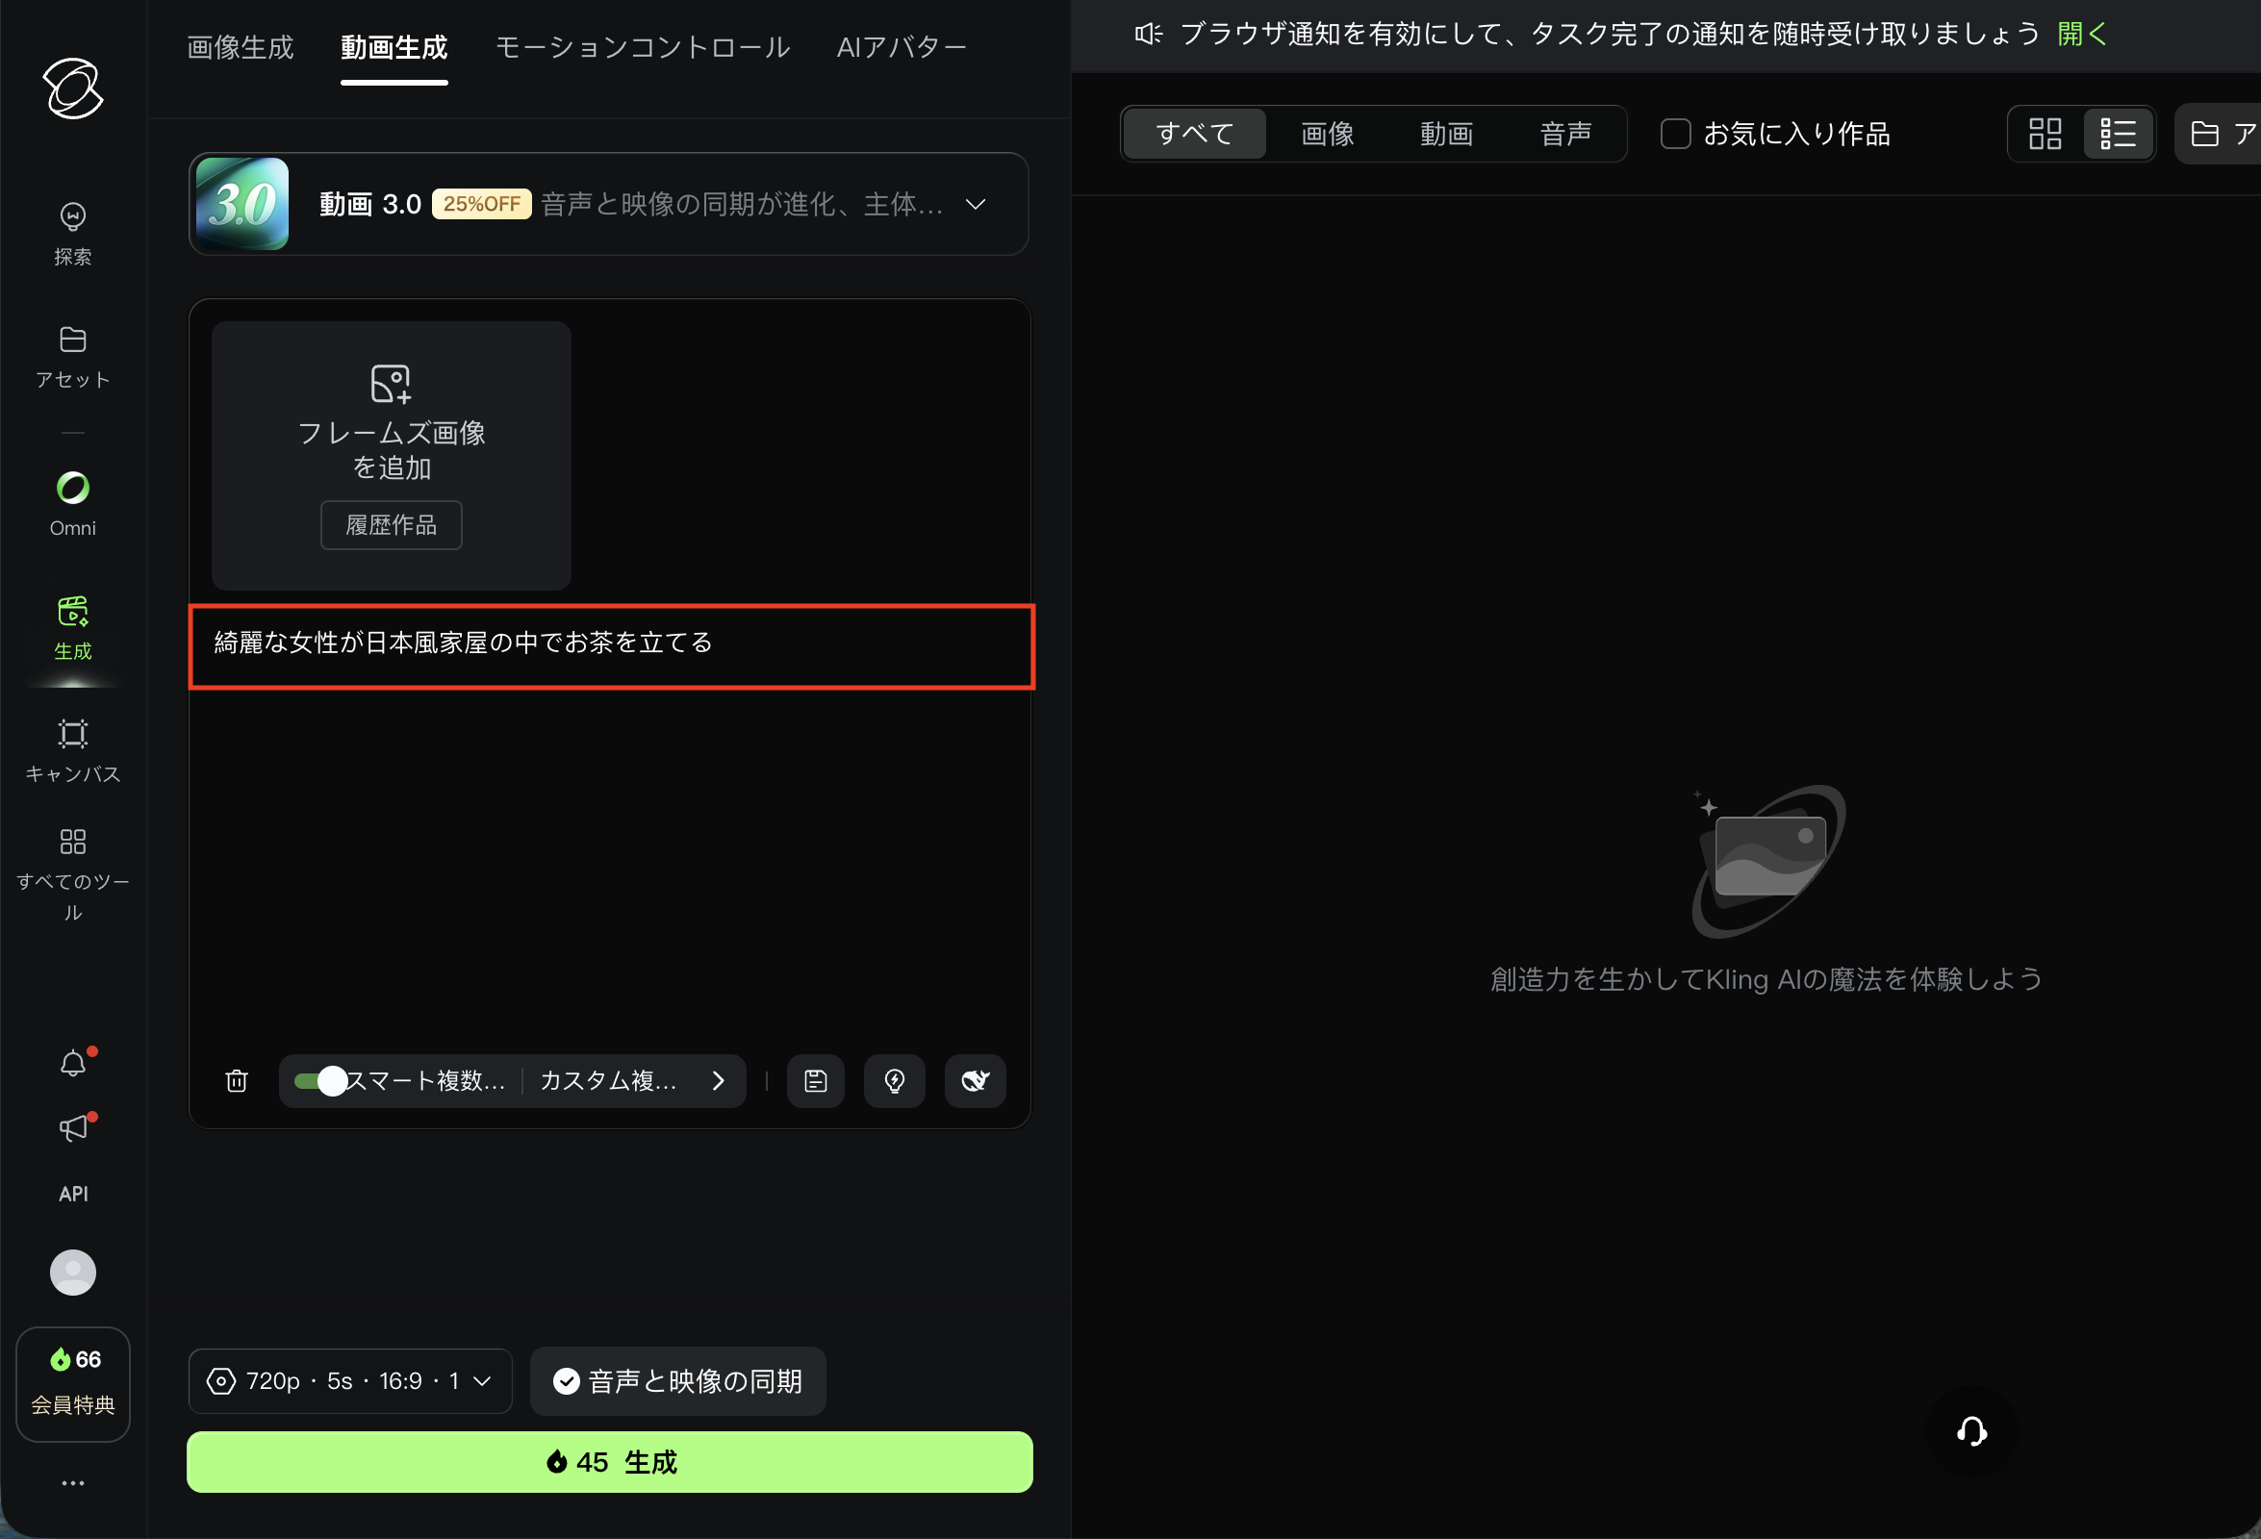Click the 履歴作品 button
The width and height of the screenshot is (2261, 1539).
[391, 525]
